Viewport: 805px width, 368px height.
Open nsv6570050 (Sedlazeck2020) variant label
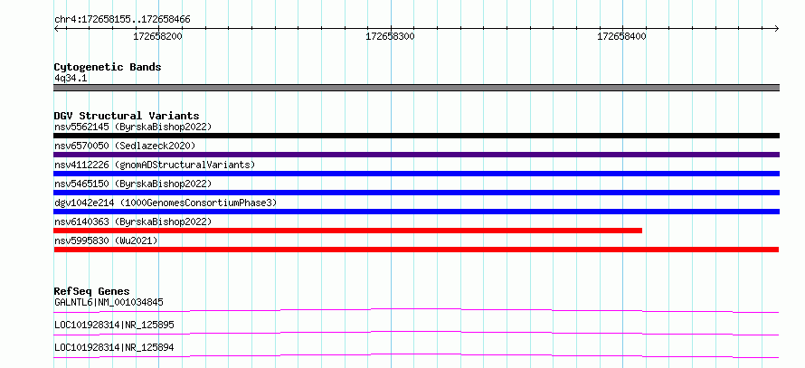coord(125,146)
